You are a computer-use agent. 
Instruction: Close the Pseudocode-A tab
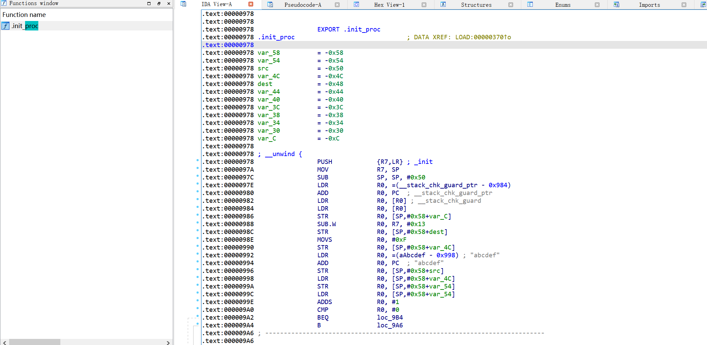[337, 5]
